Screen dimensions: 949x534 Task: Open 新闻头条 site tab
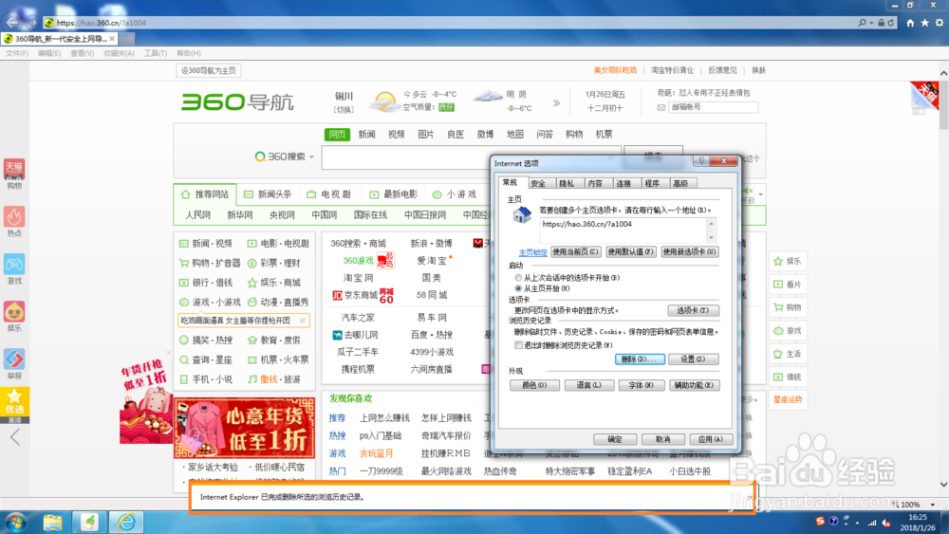pos(268,194)
